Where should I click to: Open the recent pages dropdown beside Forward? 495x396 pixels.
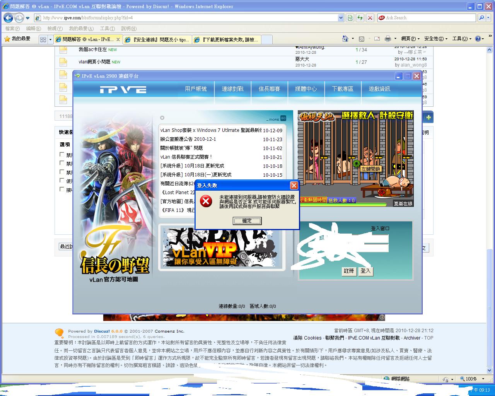27,18
